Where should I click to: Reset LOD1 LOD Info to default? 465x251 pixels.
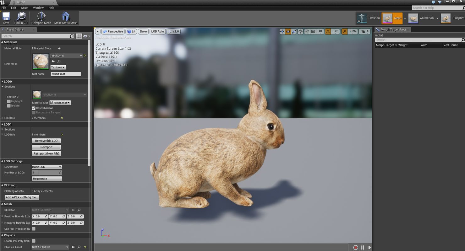coord(62,135)
